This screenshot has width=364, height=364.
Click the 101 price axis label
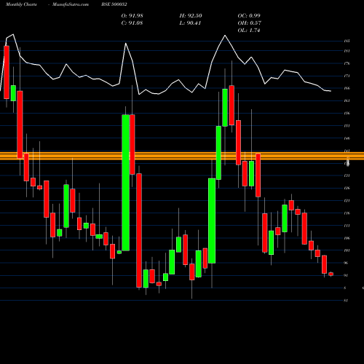pos(347,250)
